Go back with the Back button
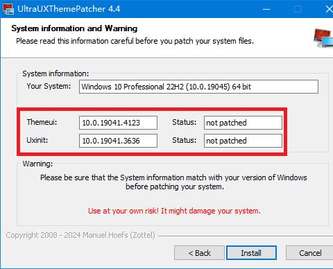Viewport: 333px width, 269px height. click(x=199, y=252)
